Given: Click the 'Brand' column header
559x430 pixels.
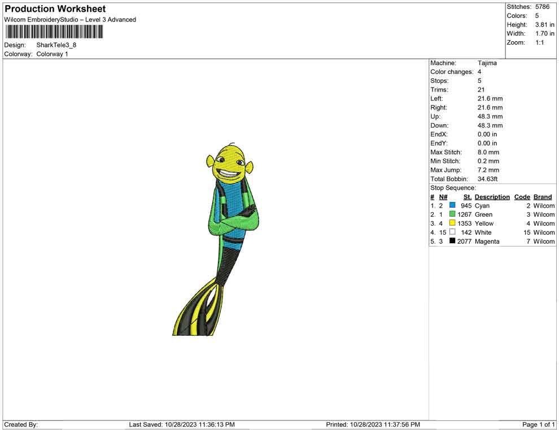Looking at the screenshot, I should tap(543, 196).
